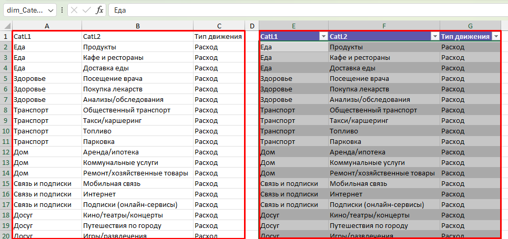The image size is (508, 239).
Task: Click cell C1 Тип движения
Action: [219, 37]
